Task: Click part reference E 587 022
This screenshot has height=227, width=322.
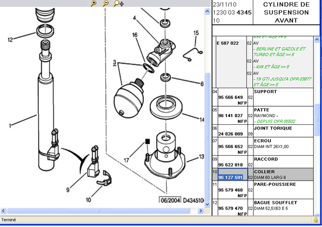Action: (228, 43)
